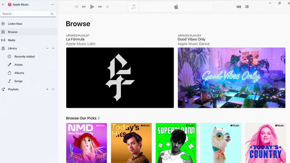The width and height of the screenshot is (290, 163).
Task: Click the Recently Added clock icon
Action: 9,57
